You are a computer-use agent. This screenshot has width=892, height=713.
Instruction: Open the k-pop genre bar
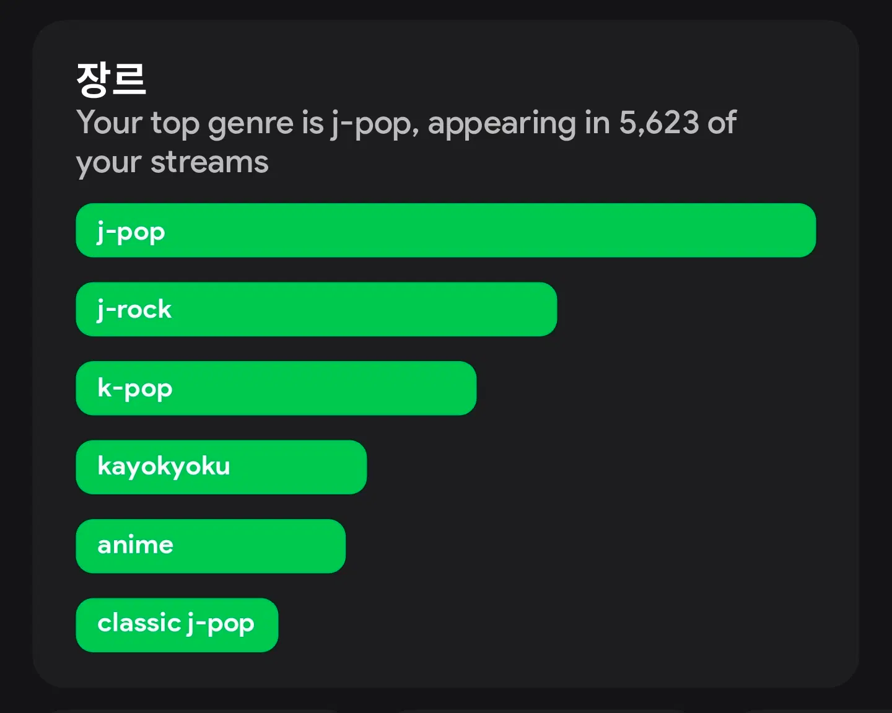[276, 388]
